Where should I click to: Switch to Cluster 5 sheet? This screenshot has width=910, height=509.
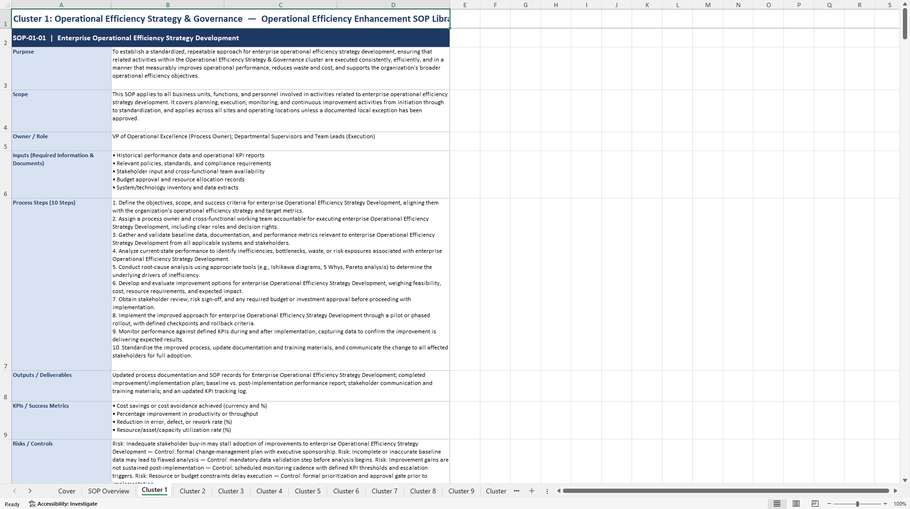point(308,491)
